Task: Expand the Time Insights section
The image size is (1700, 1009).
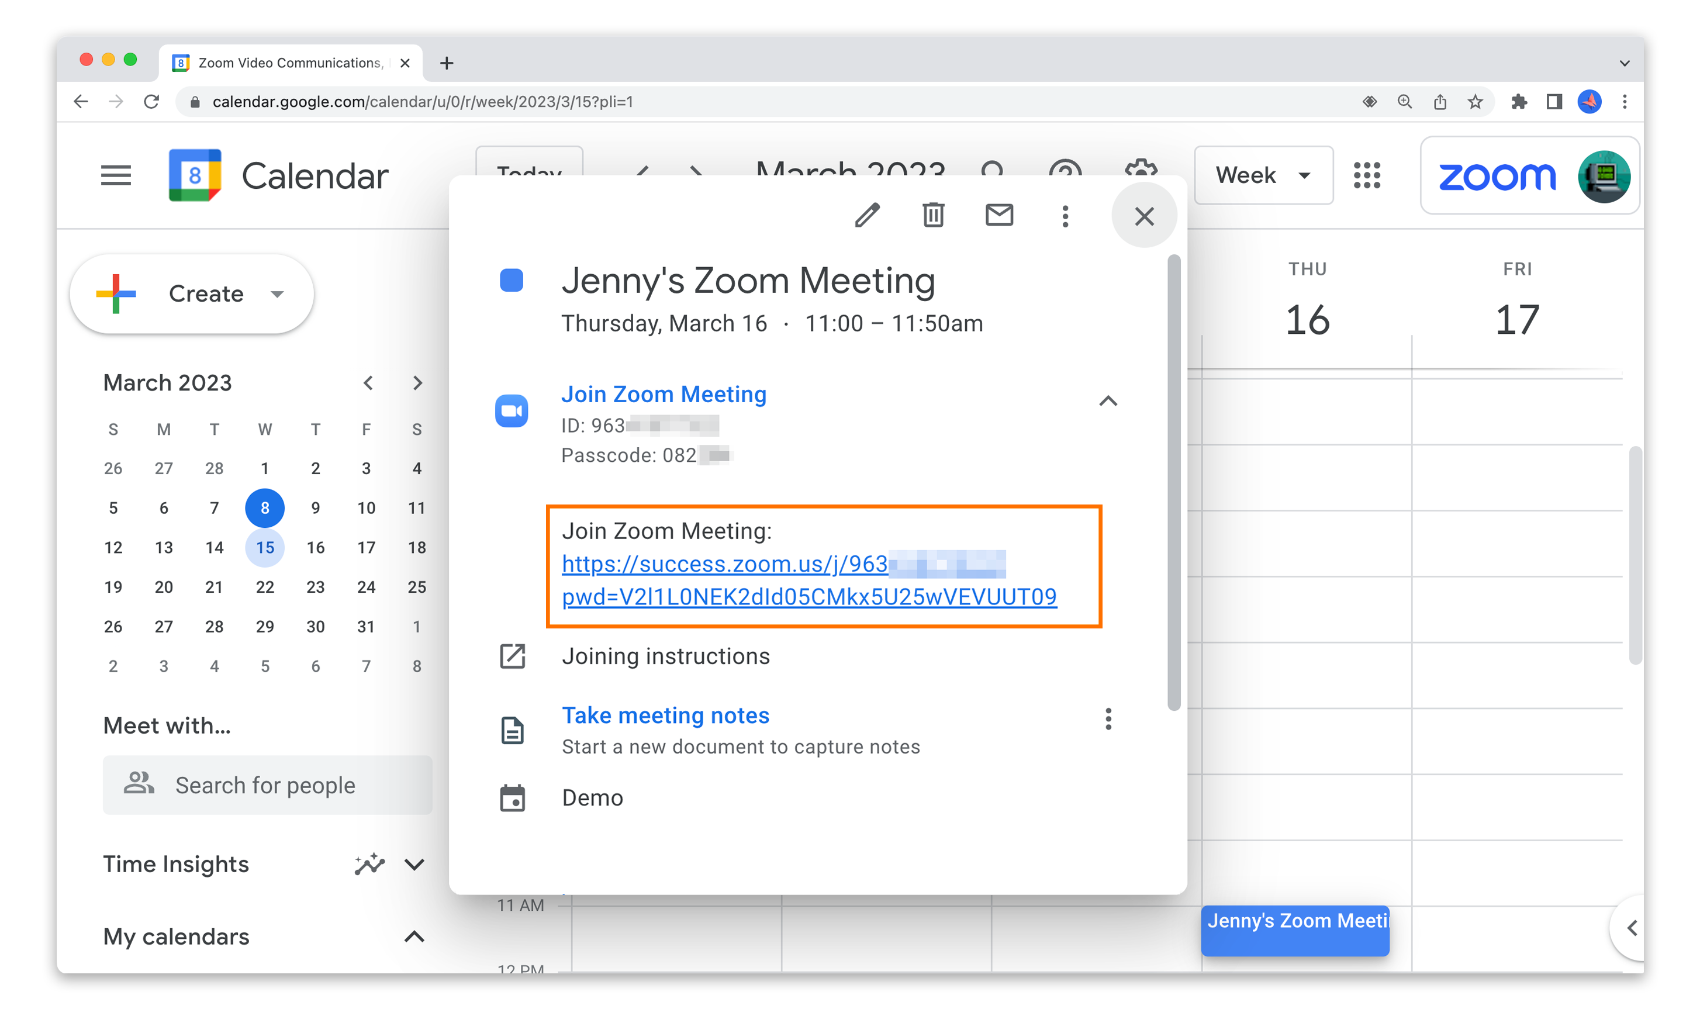Action: click(x=414, y=864)
